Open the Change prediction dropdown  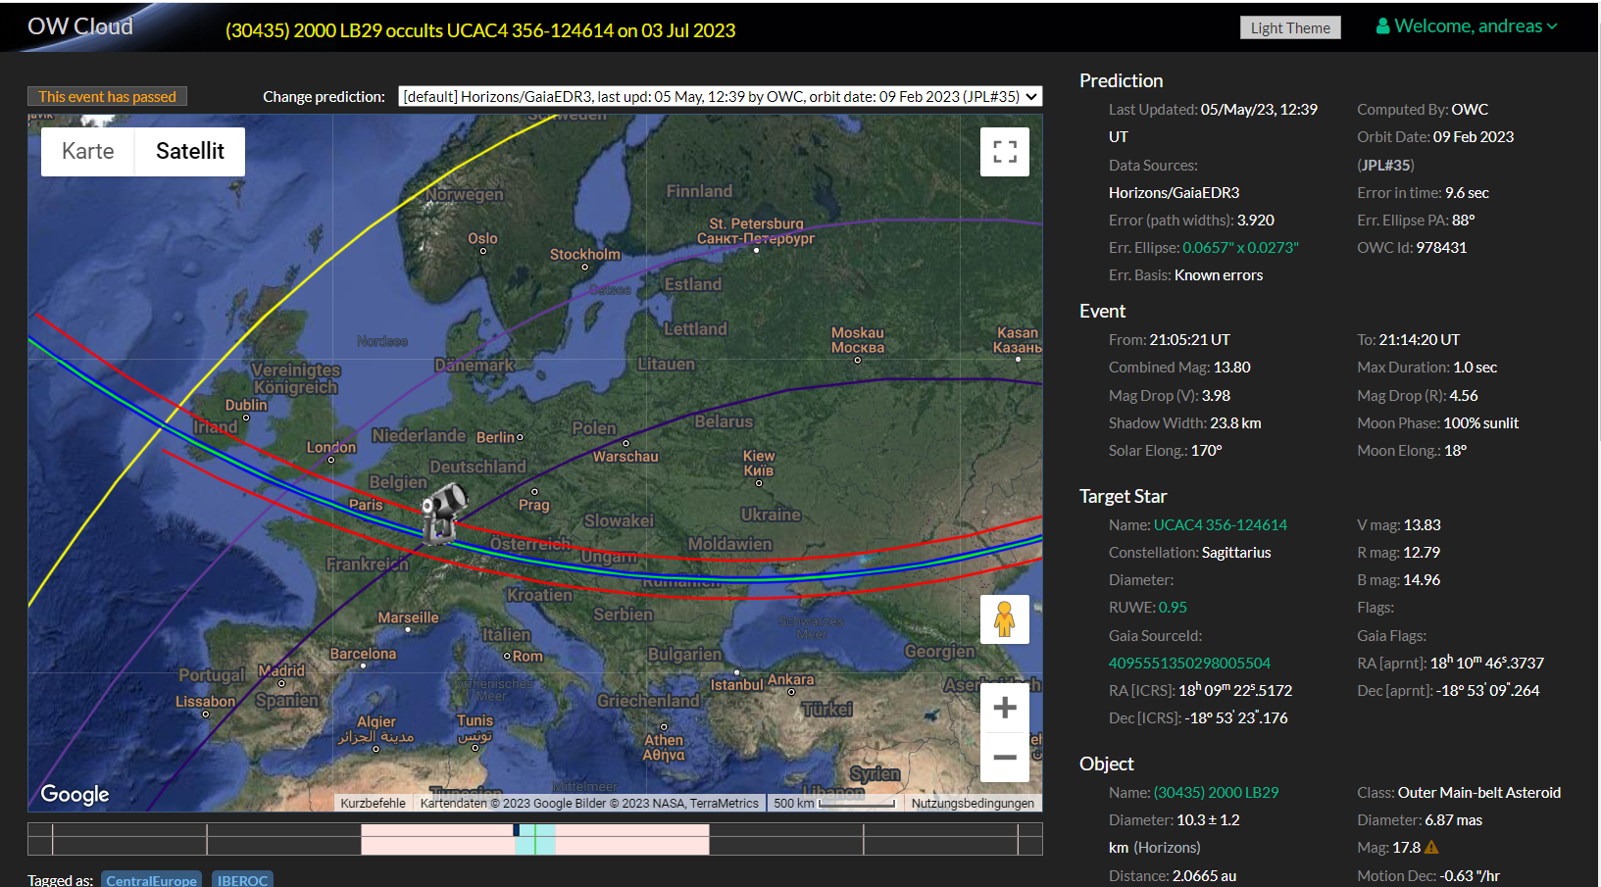coord(720,96)
